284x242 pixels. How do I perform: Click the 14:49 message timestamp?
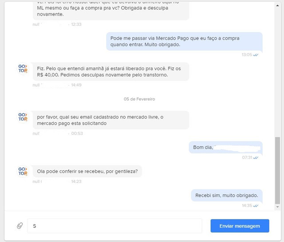(x=76, y=85)
